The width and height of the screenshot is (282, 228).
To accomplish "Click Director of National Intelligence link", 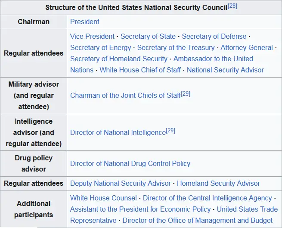I will [118, 133].
